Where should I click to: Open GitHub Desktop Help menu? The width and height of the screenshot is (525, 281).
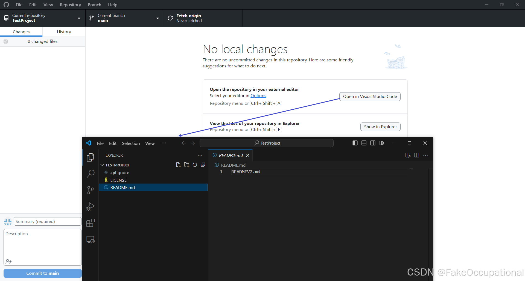113,5
